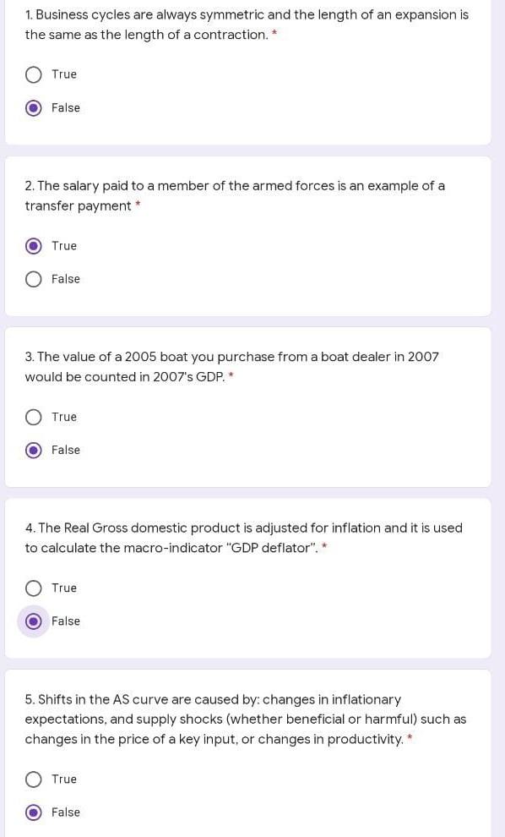The image size is (505, 837).
Task: Click the 'True' label text in question 3
Action: [64, 417]
